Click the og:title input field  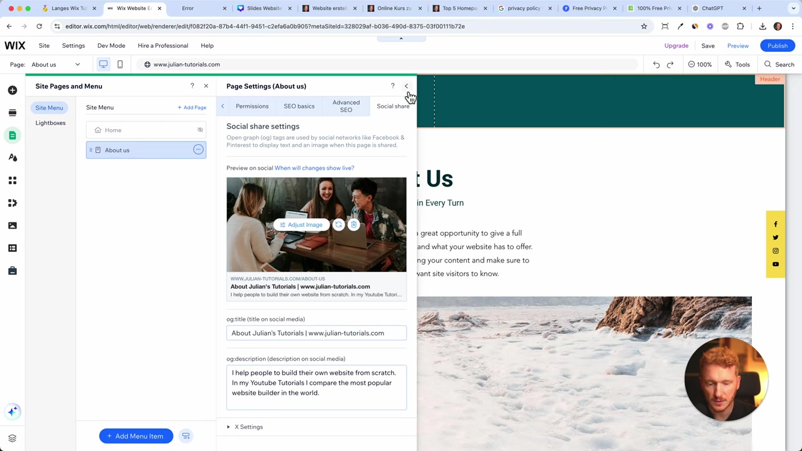pyautogui.click(x=316, y=333)
